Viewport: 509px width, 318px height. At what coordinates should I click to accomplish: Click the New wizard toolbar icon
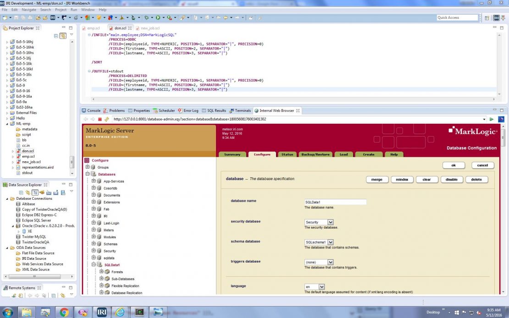click(5, 17)
